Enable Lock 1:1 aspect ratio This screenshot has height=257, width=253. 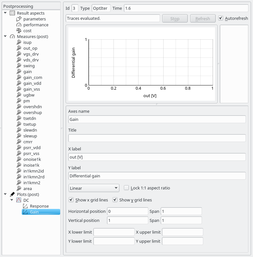coord(126,188)
